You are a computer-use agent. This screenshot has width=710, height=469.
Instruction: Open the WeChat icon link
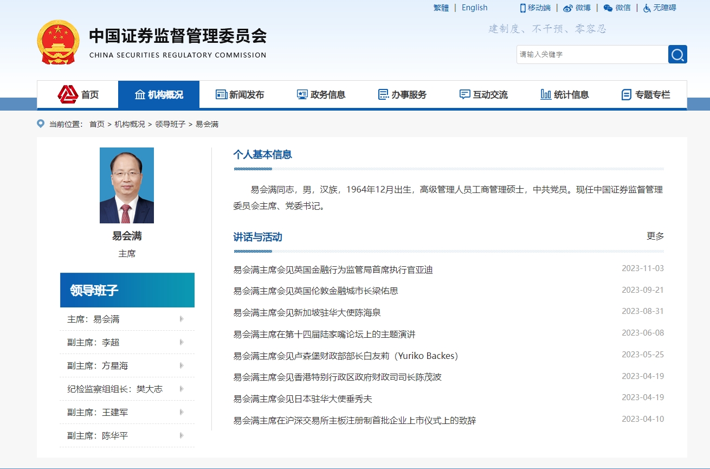pos(608,8)
